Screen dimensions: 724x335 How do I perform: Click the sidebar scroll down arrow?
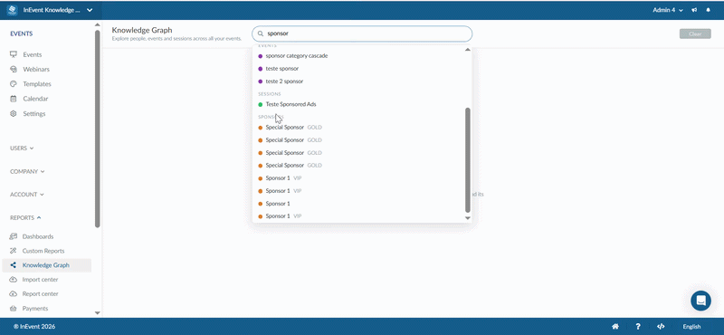97,313
